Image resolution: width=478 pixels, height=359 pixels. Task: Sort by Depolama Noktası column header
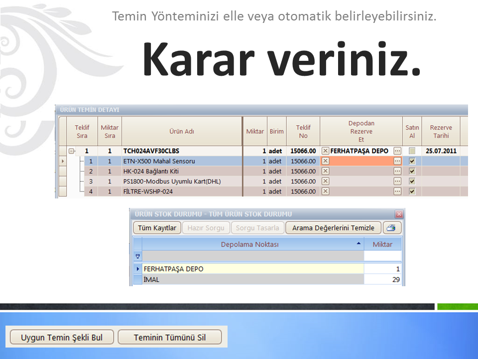(249, 244)
